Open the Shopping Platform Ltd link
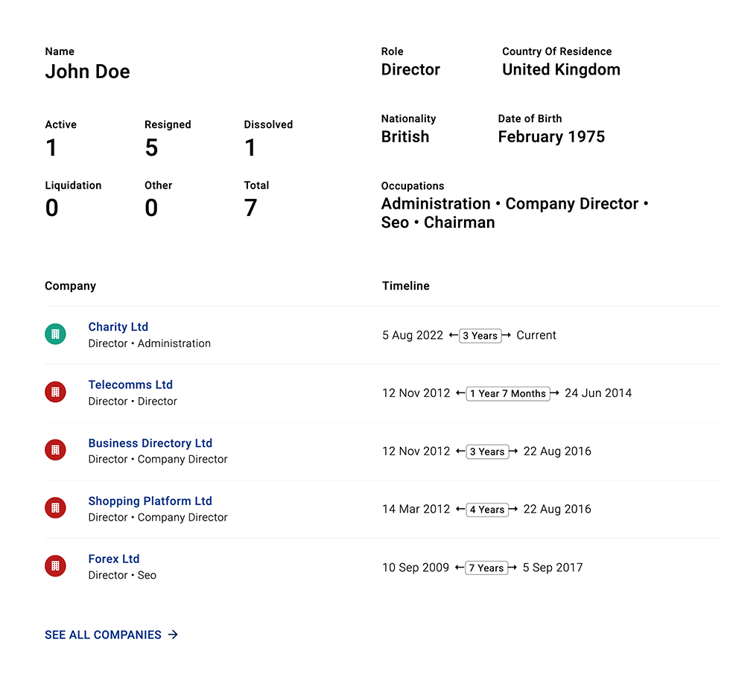This screenshot has width=730, height=689. [150, 501]
